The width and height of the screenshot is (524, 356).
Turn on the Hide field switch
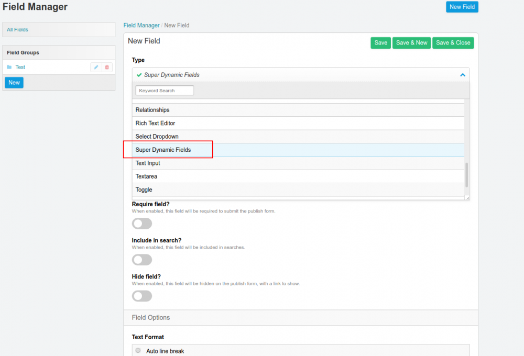[x=142, y=296]
